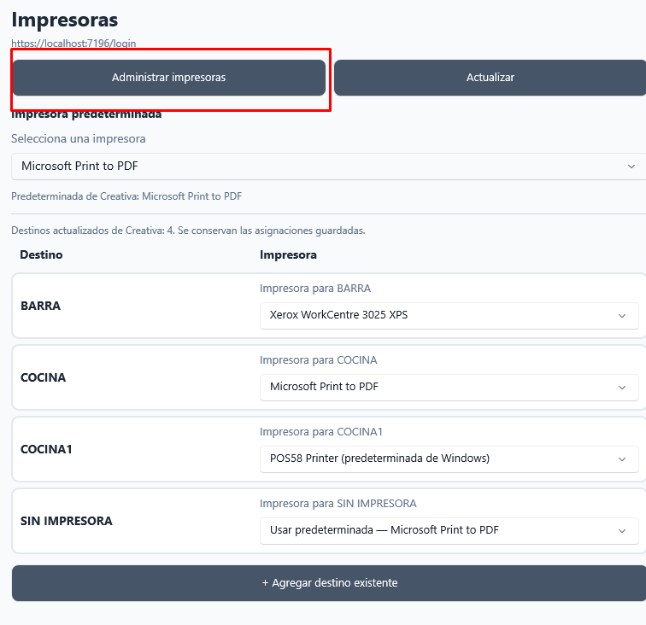
Task: Open COCINA1 printer dropdown
Action: (449, 459)
